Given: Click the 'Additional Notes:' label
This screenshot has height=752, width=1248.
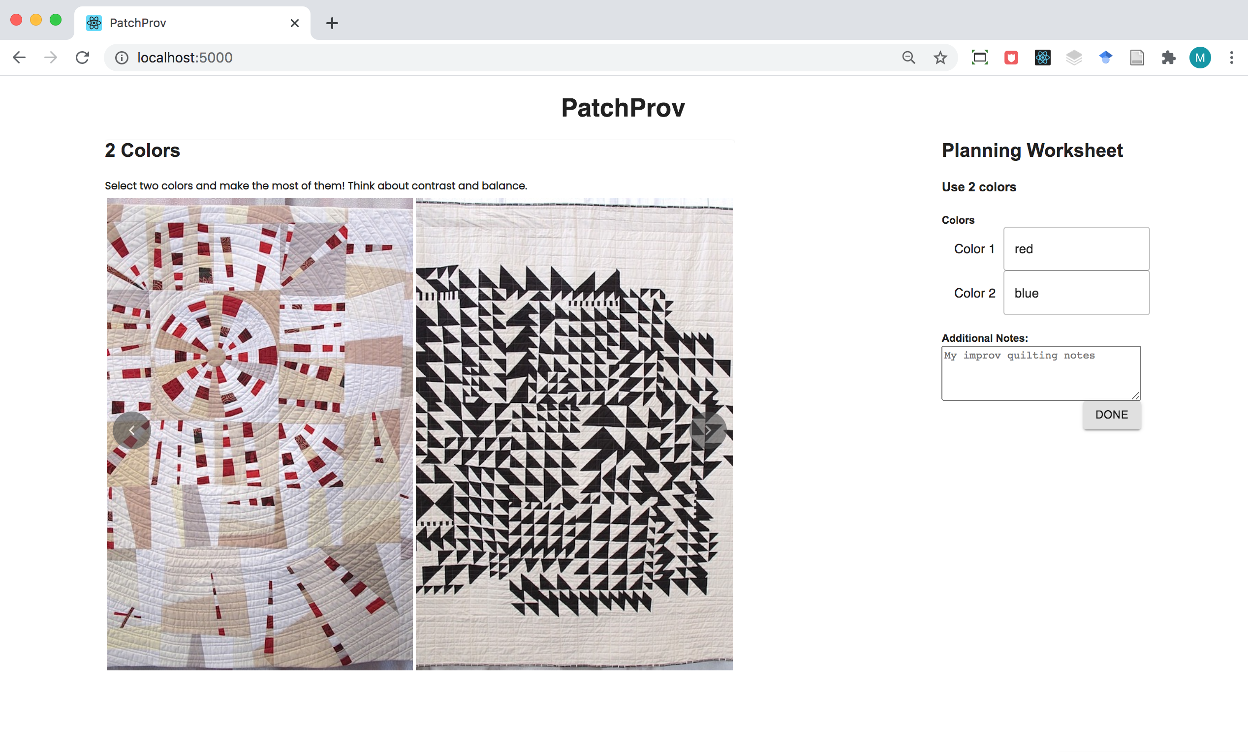Looking at the screenshot, I should tap(985, 338).
